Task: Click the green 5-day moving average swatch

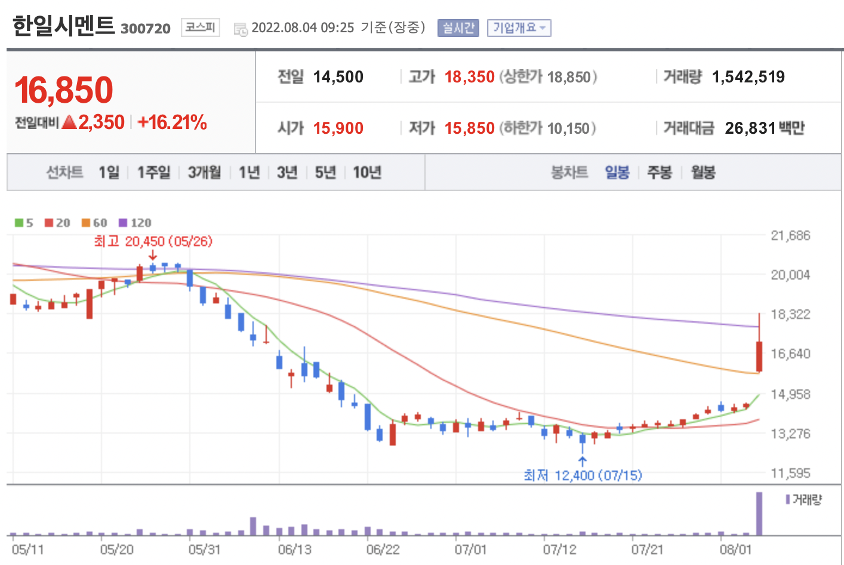Action: coord(19,223)
